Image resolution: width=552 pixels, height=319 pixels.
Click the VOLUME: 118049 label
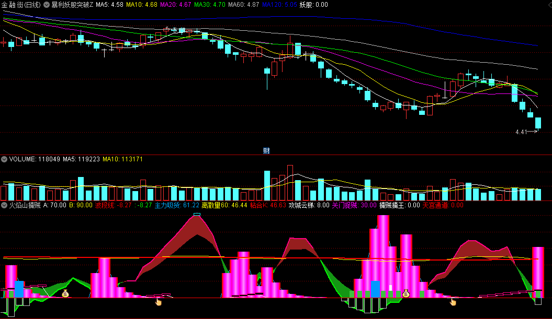pyautogui.click(x=35, y=159)
